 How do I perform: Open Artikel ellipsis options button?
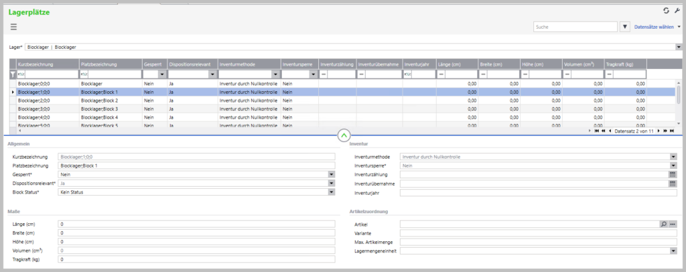[x=673, y=224]
